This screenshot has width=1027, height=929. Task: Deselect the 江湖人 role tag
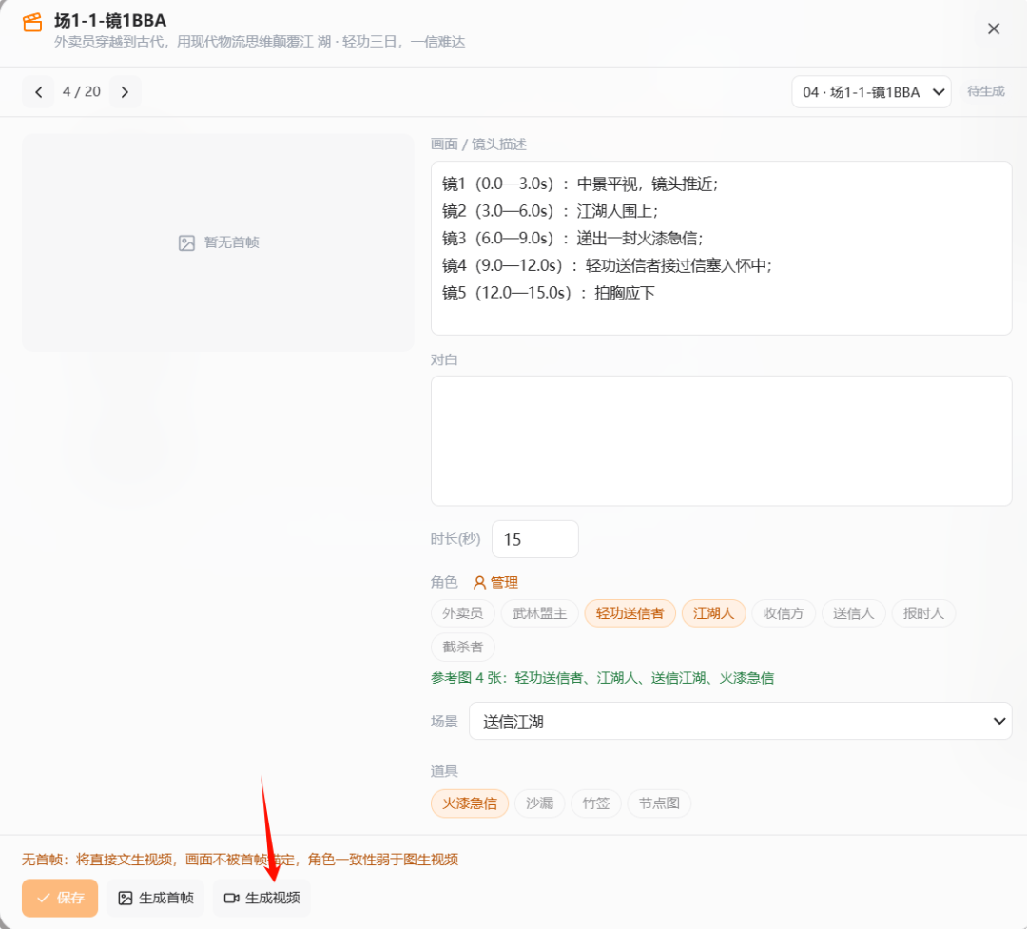pos(713,614)
